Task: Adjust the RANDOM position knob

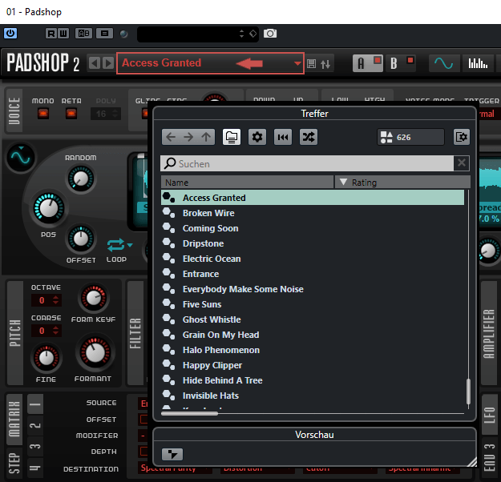Action: coord(80,179)
